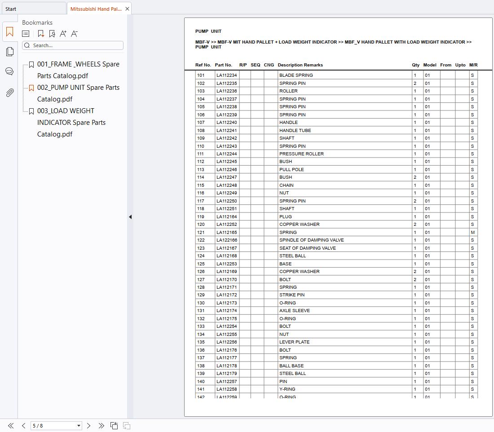Go to the next page

click(89, 426)
